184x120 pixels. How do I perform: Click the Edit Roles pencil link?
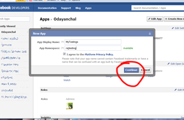click(179, 90)
